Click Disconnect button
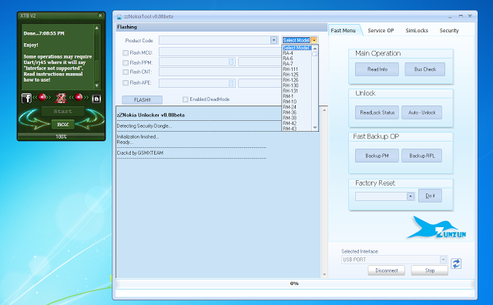 387,270
